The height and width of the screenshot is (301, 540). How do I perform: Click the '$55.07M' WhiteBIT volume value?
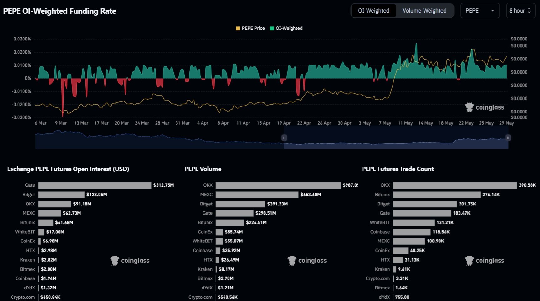(x=234, y=241)
